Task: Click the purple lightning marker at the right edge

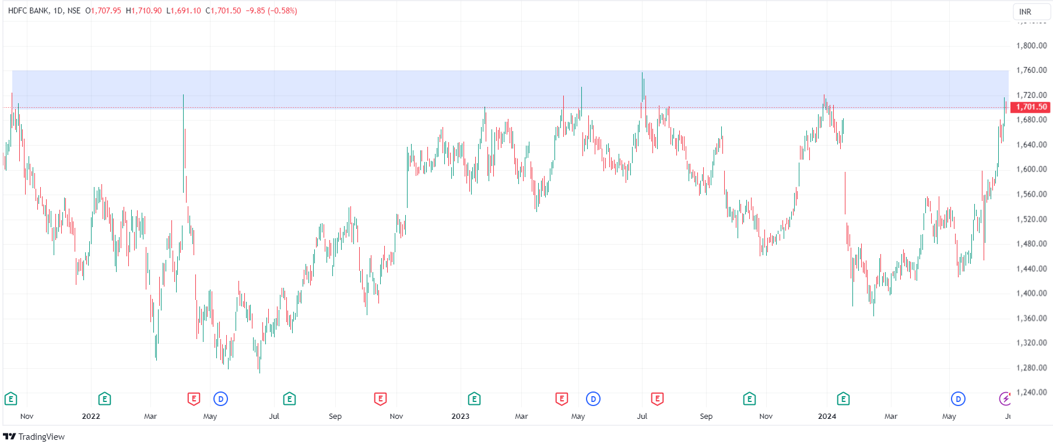Action: [x=1005, y=399]
